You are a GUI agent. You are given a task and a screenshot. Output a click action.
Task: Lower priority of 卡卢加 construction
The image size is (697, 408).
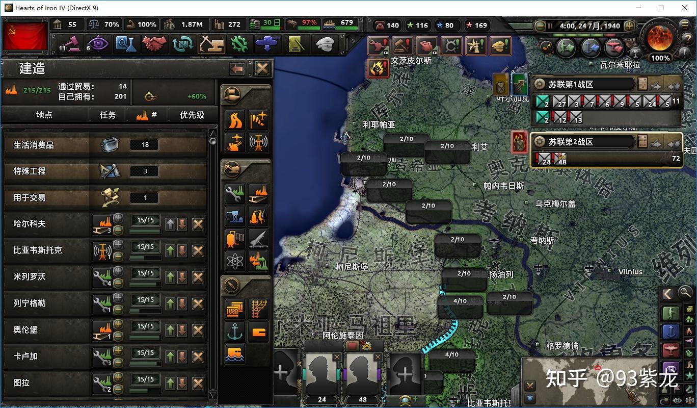point(182,357)
